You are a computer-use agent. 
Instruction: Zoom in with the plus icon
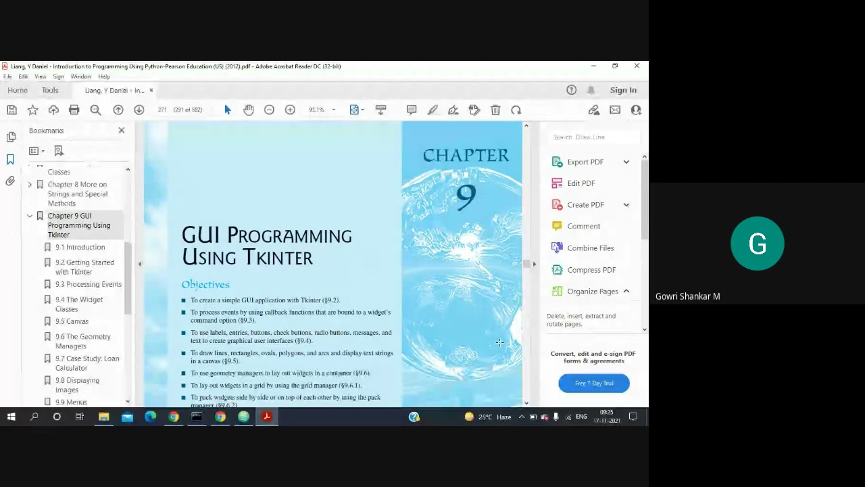(290, 110)
